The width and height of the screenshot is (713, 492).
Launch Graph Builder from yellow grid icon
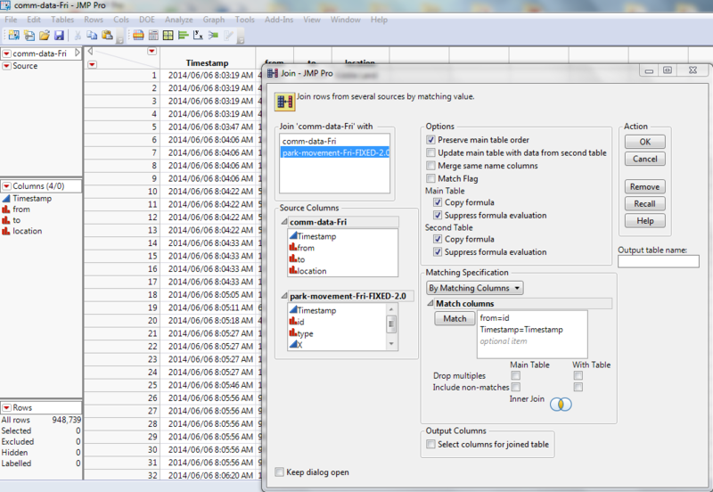pos(168,35)
